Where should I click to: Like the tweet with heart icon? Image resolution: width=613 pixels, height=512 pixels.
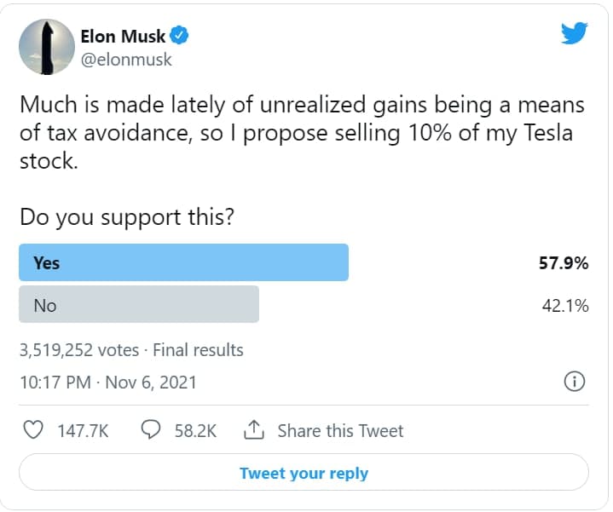pyautogui.click(x=33, y=430)
